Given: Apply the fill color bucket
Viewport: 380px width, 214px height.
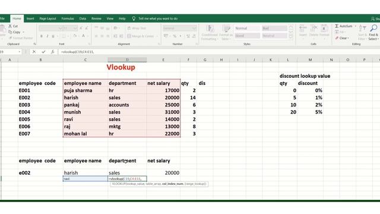Looking at the screenshot, I should pos(75,36).
